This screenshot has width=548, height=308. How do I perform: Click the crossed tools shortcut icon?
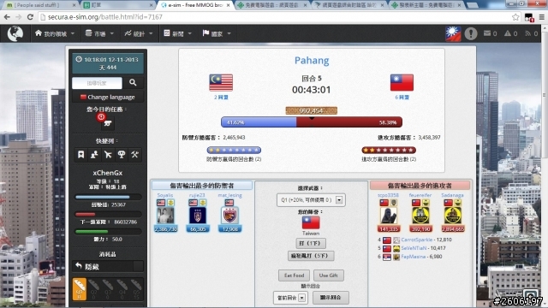pos(135,154)
